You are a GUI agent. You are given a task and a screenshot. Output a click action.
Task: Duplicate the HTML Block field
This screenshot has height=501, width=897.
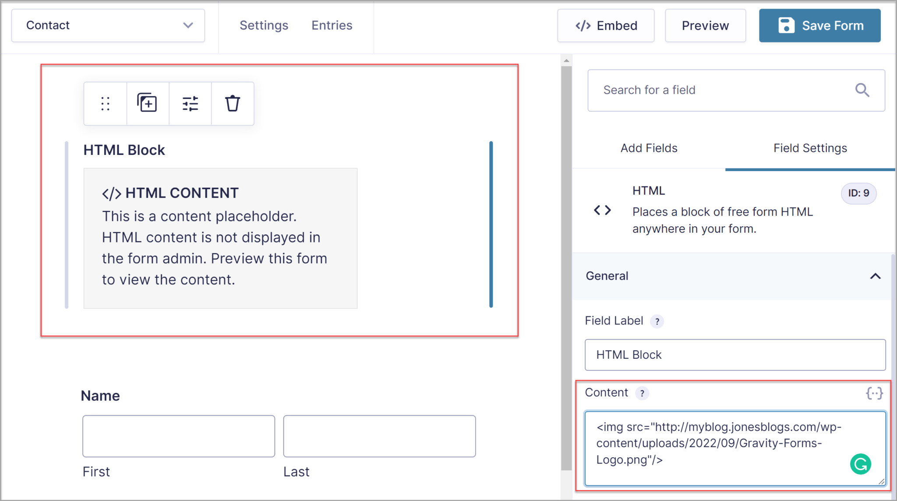(148, 104)
